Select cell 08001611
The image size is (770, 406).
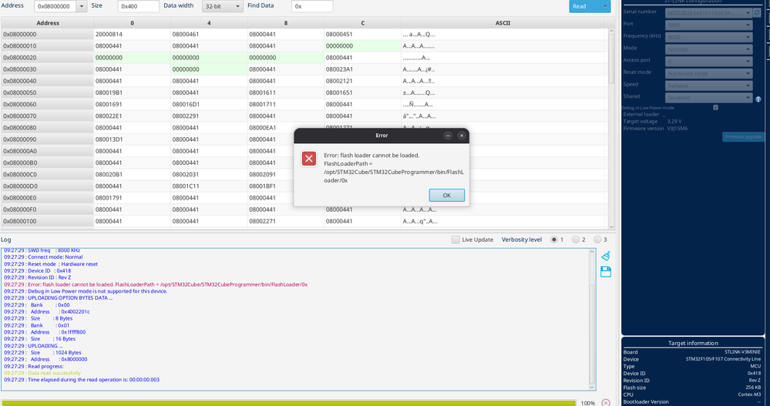point(286,92)
